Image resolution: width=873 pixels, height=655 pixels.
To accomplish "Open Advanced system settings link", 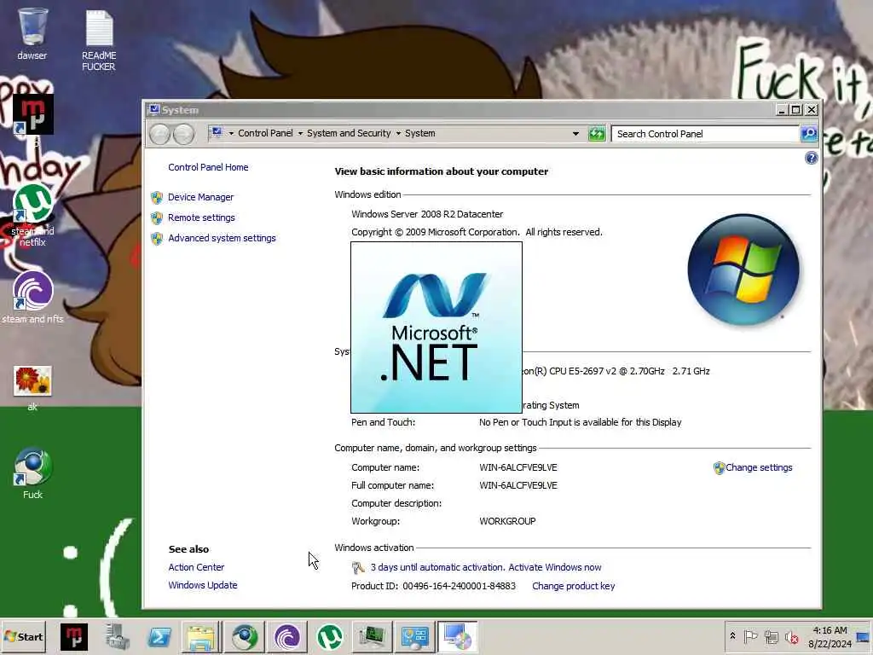I will 223,238.
